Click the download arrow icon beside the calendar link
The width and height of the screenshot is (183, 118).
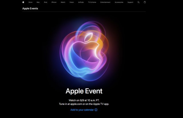pos(96,110)
